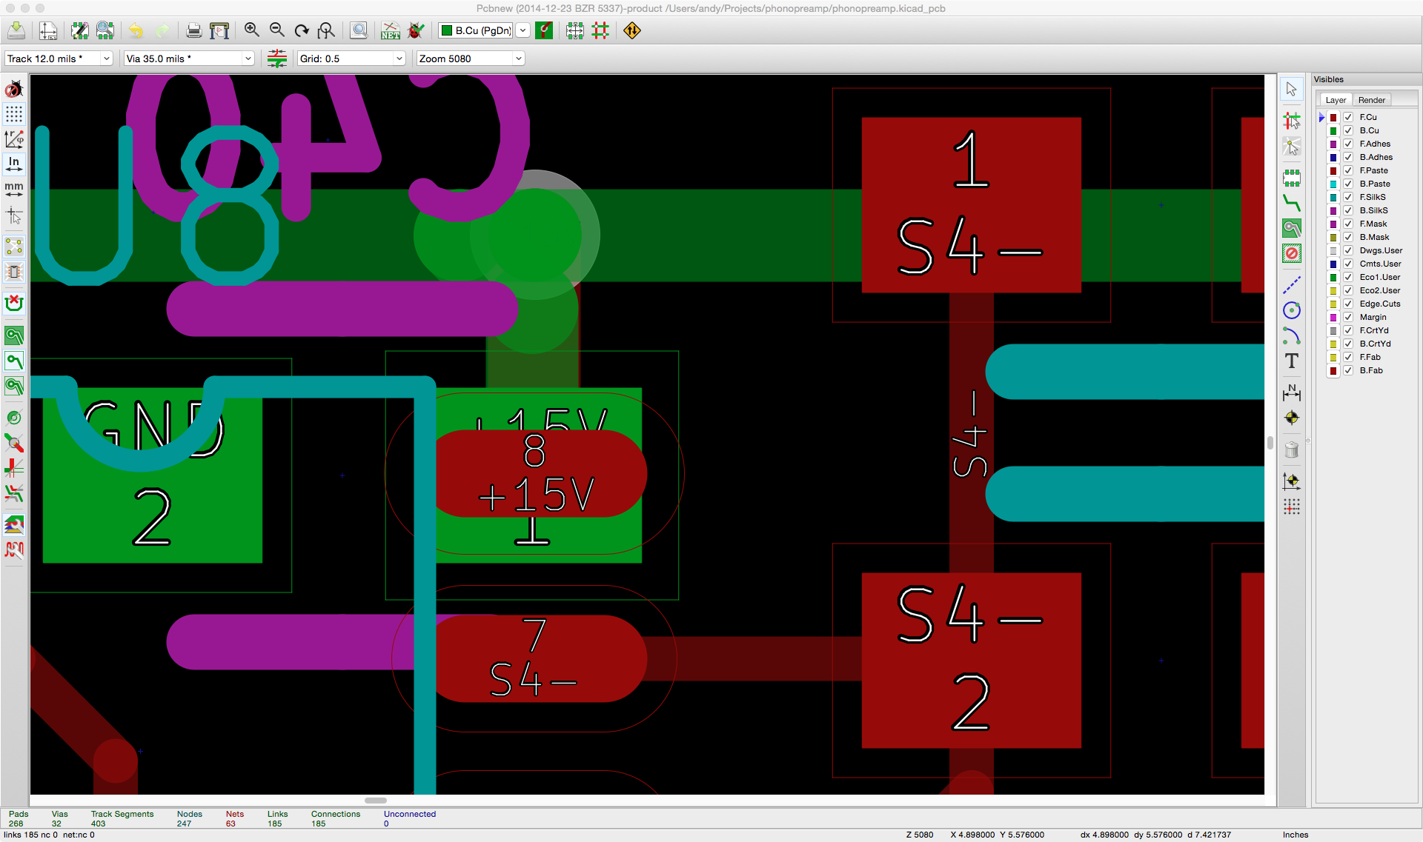Click the trash Delete items tool

tap(1292, 450)
